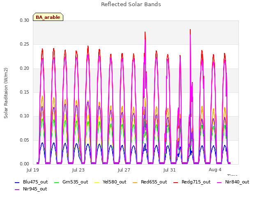This screenshot has height=197, width=263.
Task: Select the Nir840_out legend label
Action: [237, 182]
